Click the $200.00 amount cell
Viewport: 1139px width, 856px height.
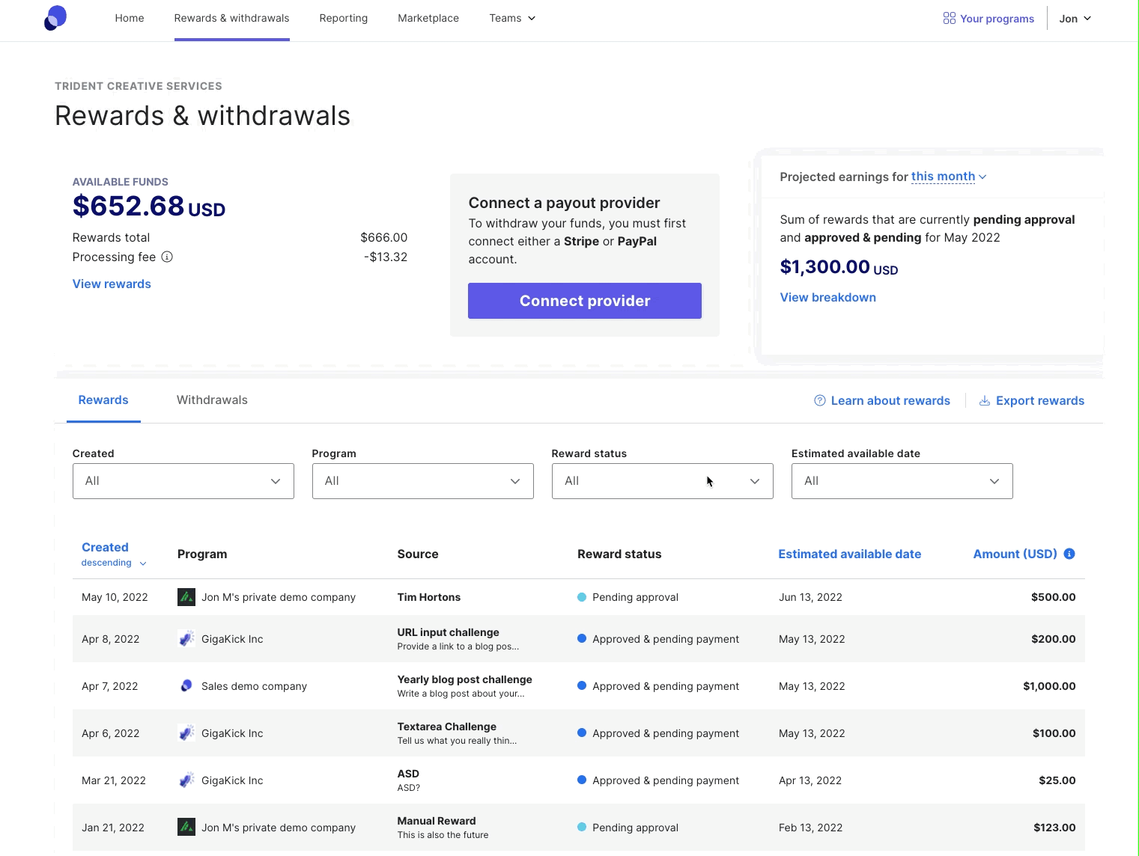tap(1054, 639)
